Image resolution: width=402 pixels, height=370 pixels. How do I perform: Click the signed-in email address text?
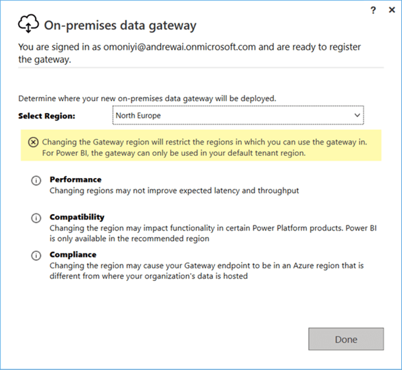pos(180,47)
